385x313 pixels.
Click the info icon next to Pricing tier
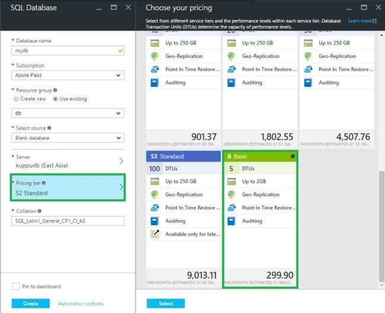[x=43, y=183]
